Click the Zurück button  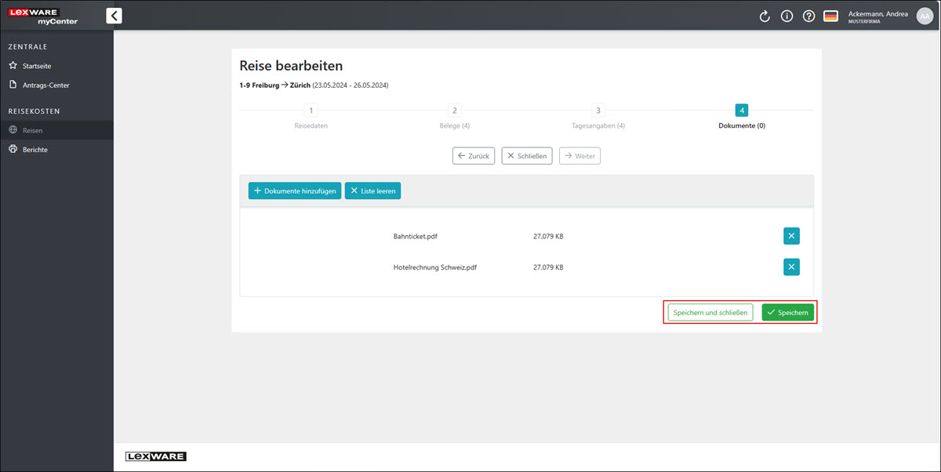coord(474,156)
